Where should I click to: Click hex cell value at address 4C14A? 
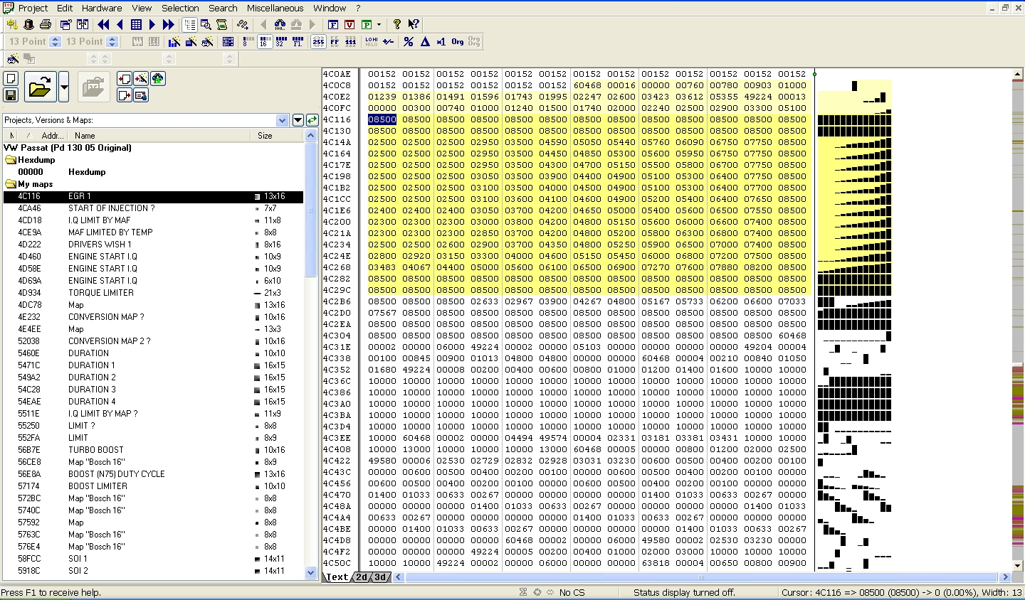pyautogui.click(x=382, y=142)
